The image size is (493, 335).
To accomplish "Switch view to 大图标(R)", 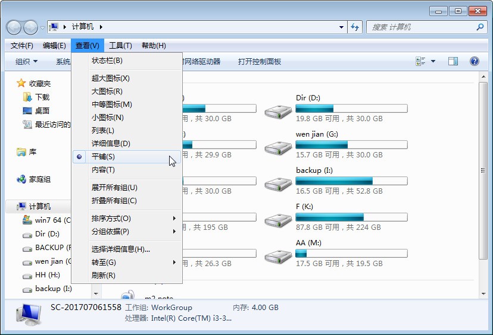I will [127, 91].
